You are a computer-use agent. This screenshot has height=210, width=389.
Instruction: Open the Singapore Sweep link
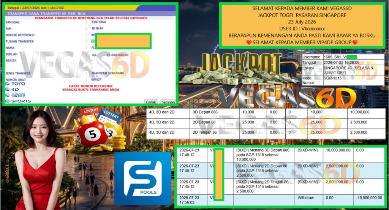click(x=18, y=95)
